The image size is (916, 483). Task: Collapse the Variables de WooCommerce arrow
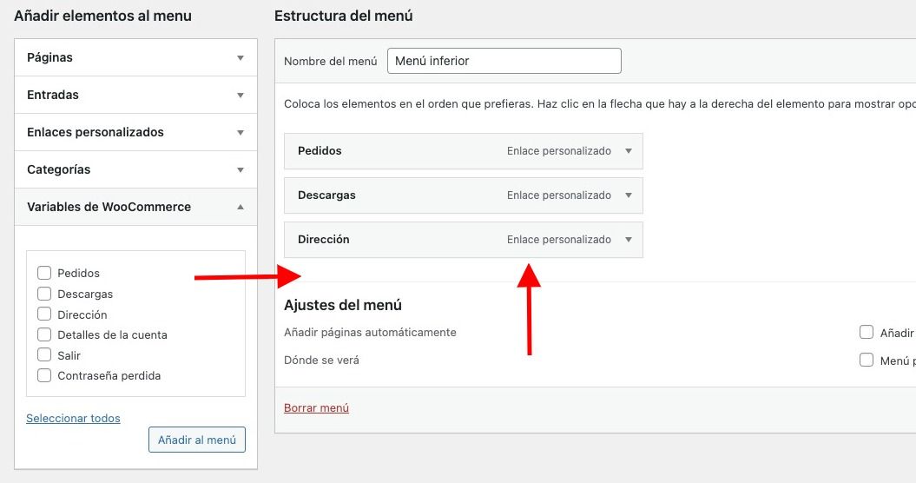pyautogui.click(x=241, y=207)
